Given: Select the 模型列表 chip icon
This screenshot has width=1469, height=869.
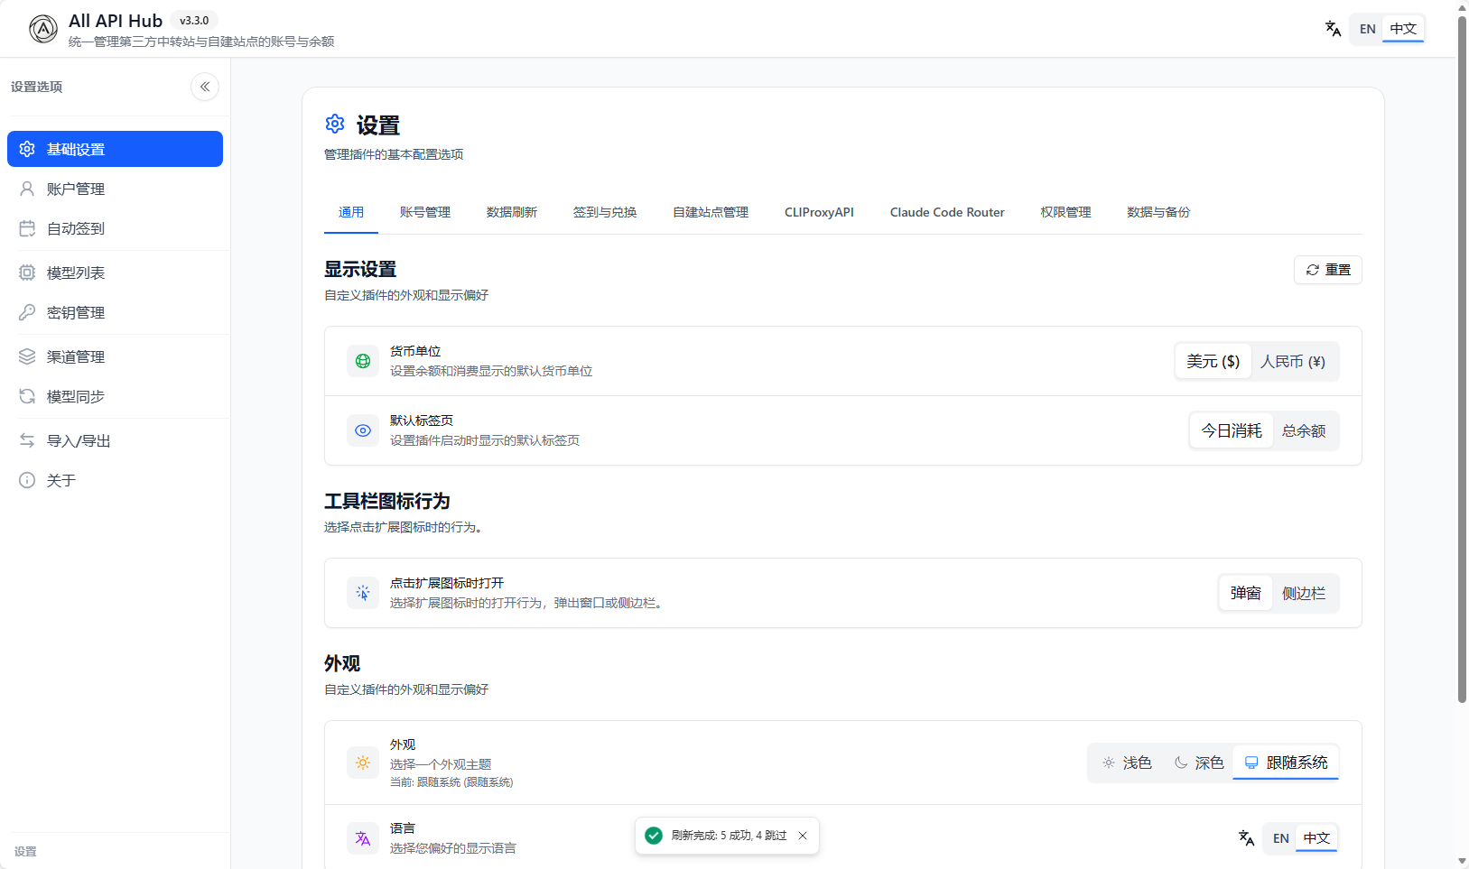Looking at the screenshot, I should (x=27, y=273).
